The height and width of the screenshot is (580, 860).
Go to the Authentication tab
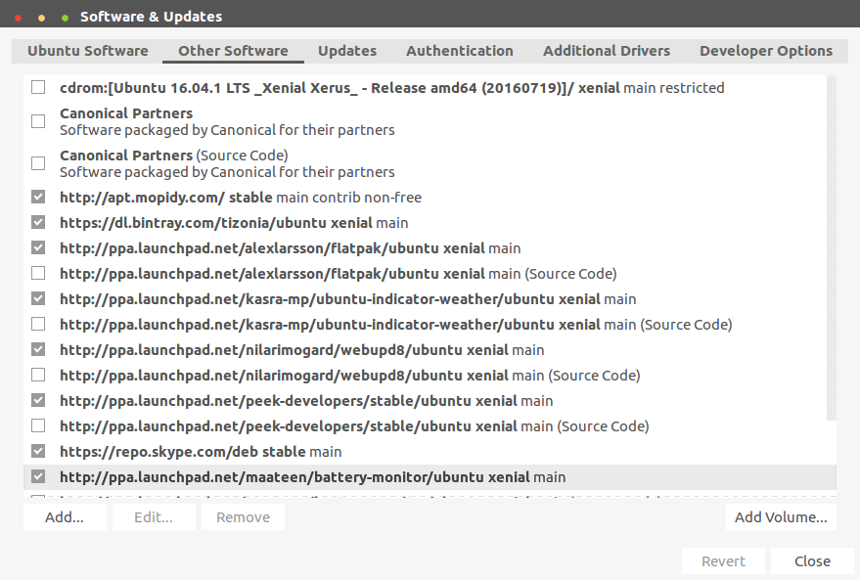point(460,51)
